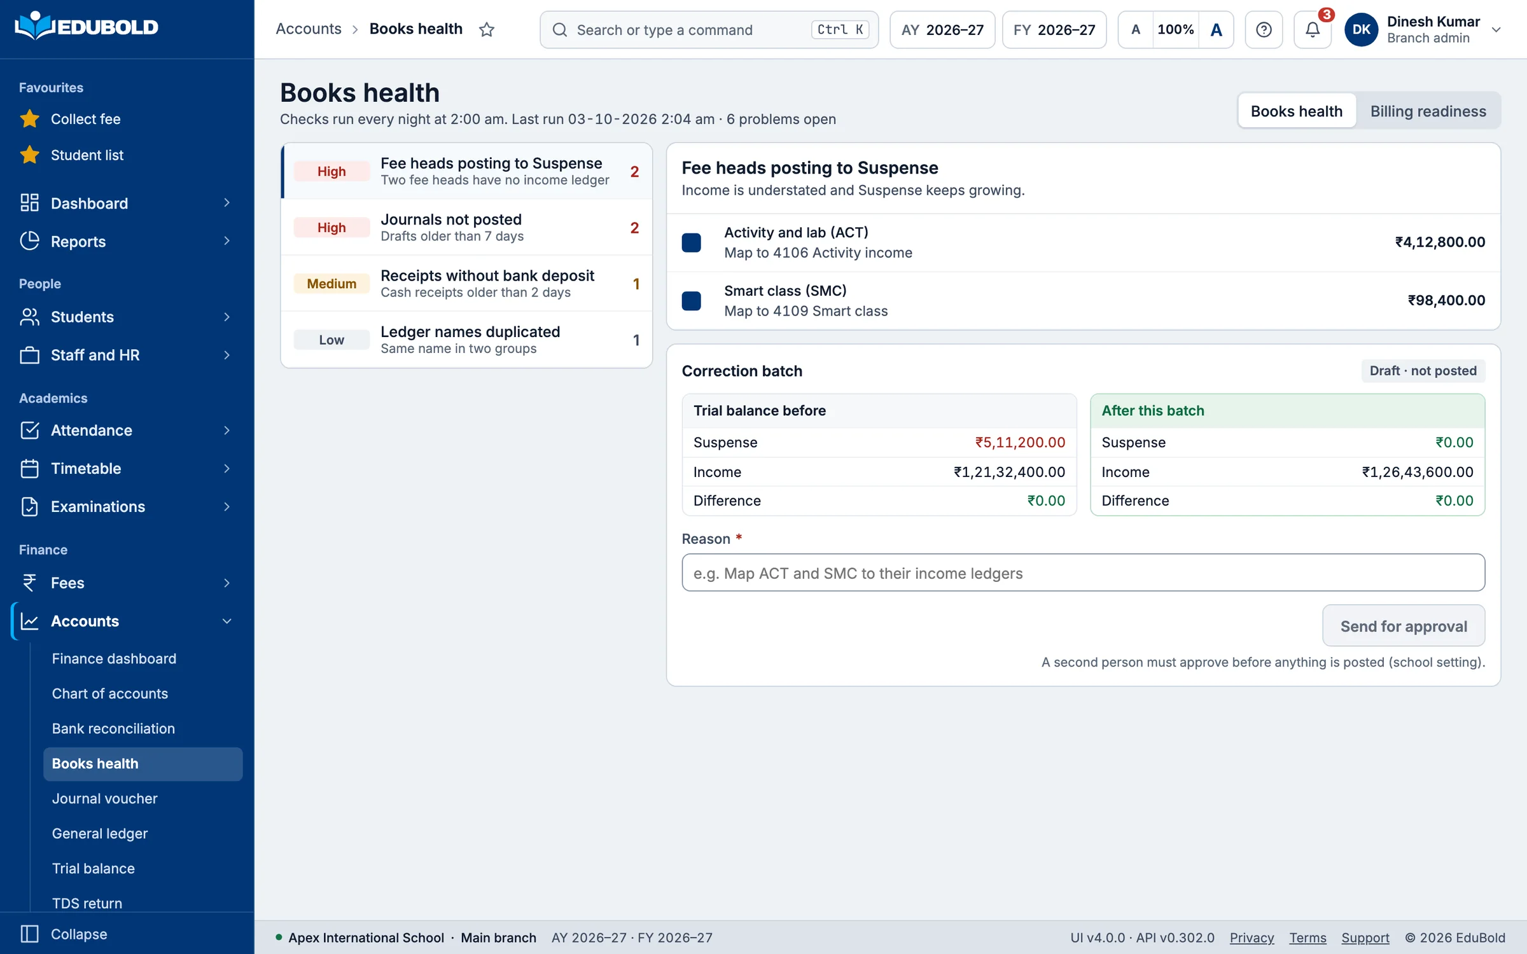Switch to Billing readiness tab

[x=1428, y=111]
